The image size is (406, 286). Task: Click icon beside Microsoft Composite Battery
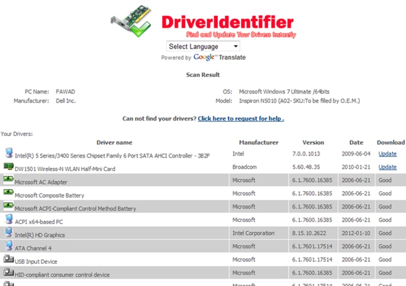[x=9, y=192]
